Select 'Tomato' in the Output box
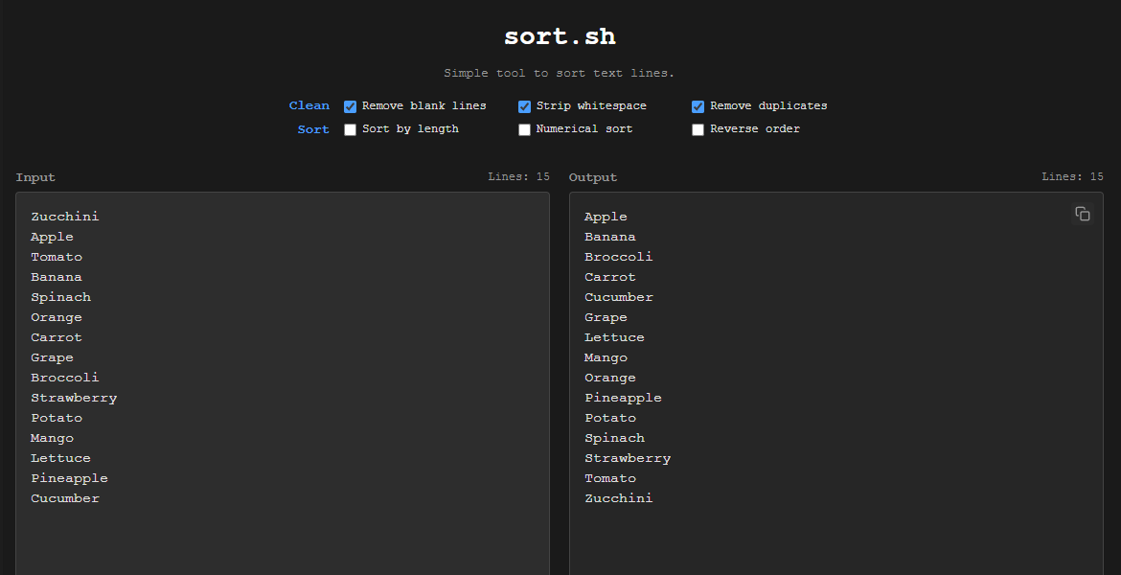This screenshot has height=575, width=1121. click(609, 478)
